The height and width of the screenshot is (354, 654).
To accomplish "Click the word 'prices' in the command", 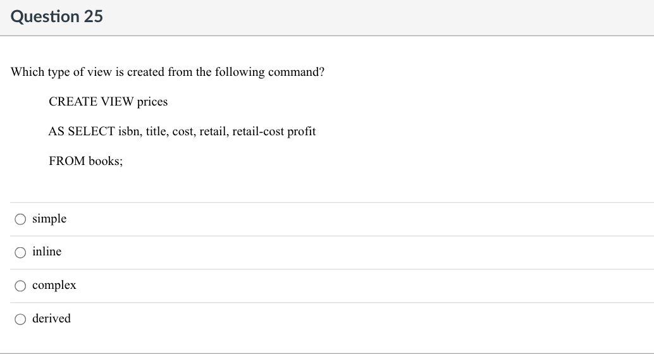I will tap(152, 102).
